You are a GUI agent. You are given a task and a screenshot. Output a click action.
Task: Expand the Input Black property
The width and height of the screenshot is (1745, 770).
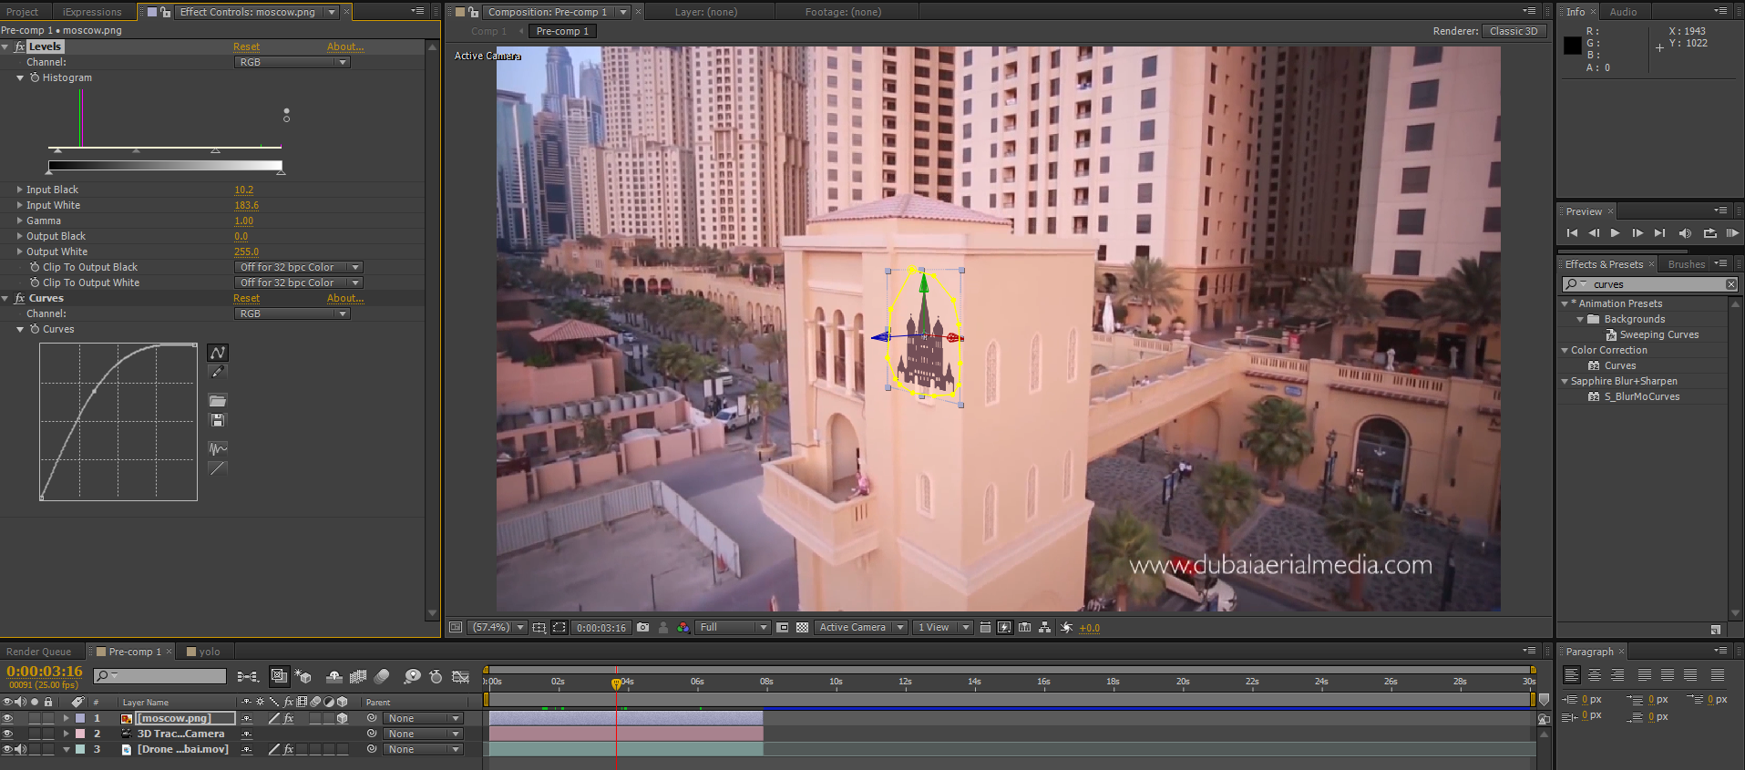tap(19, 190)
